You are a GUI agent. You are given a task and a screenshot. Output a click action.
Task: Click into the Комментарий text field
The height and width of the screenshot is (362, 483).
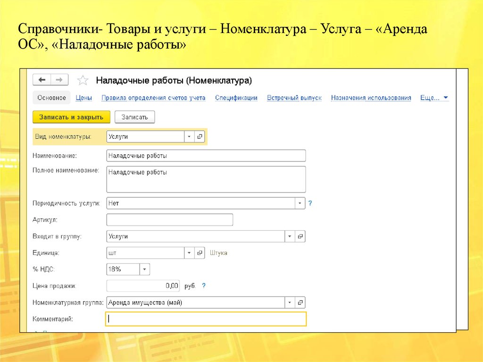point(206,319)
